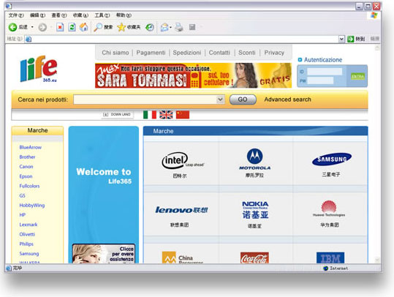Image resolution: width=394 pixels, height=297 pixels.
Task: Click the Stop loading red X icon
Action: pos(60,27)
